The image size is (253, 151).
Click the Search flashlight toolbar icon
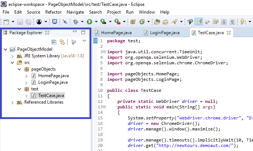click(x=174, y=22)
